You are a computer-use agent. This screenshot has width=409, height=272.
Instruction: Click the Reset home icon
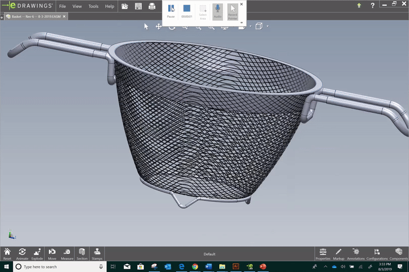(7, 253)
